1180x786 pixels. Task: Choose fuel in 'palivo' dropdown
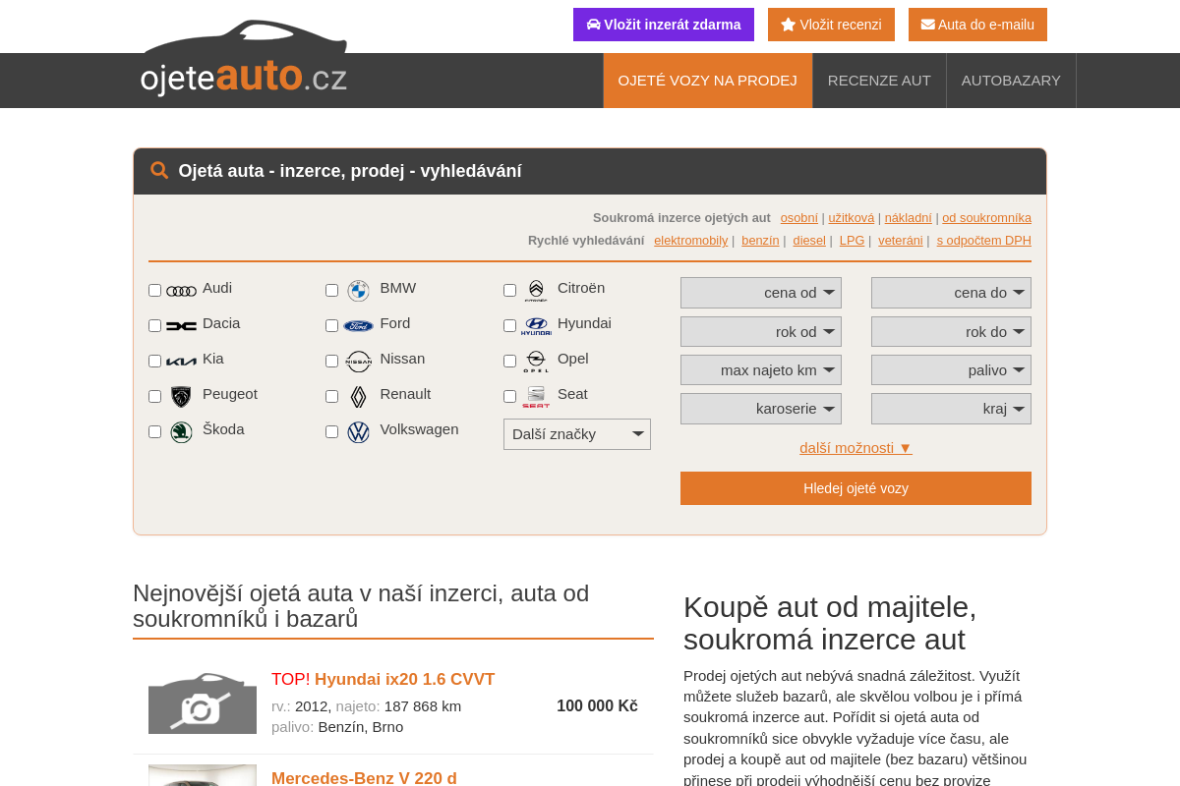pyautogui.click(x=951, y=370)
